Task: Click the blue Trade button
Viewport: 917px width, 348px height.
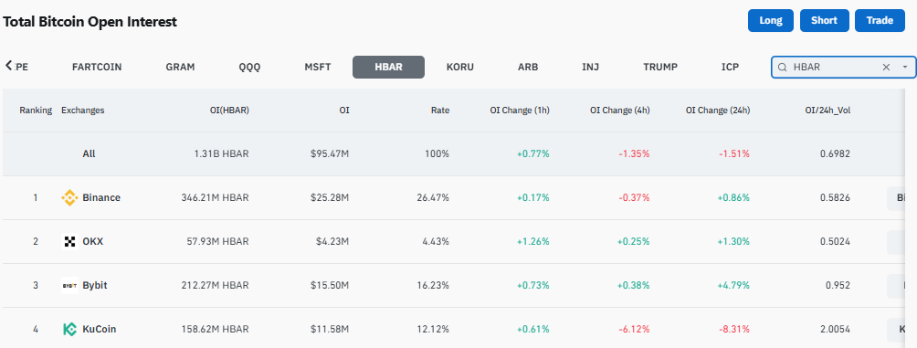Action: tap(880, 20)
